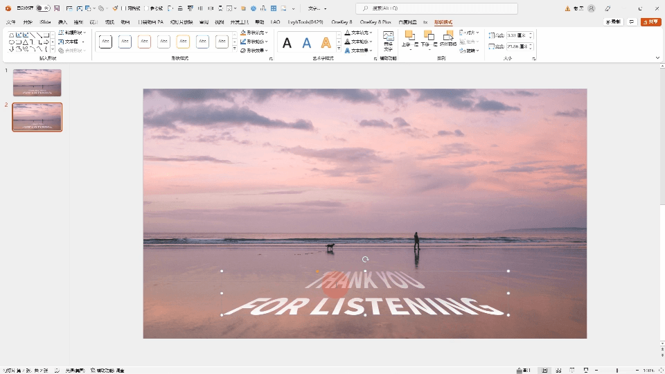The height and width of the screenshot is (374, 665).
Task: Click the zoom slider in status bar
Action: 617,370
